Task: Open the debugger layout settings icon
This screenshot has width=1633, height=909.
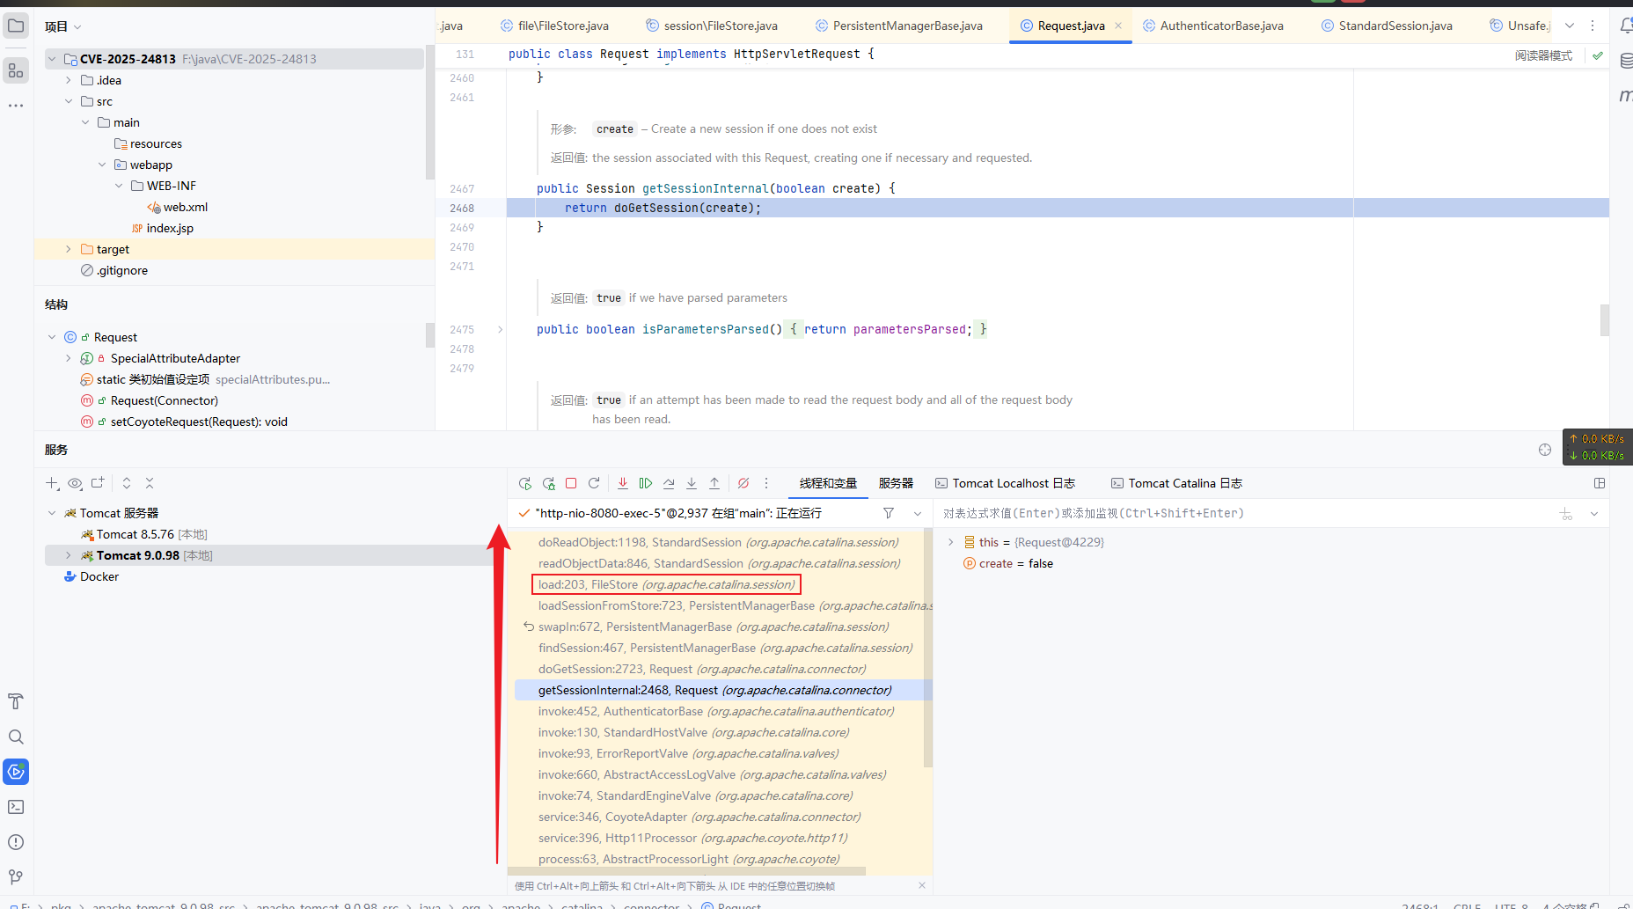Action: point(1600,483)
